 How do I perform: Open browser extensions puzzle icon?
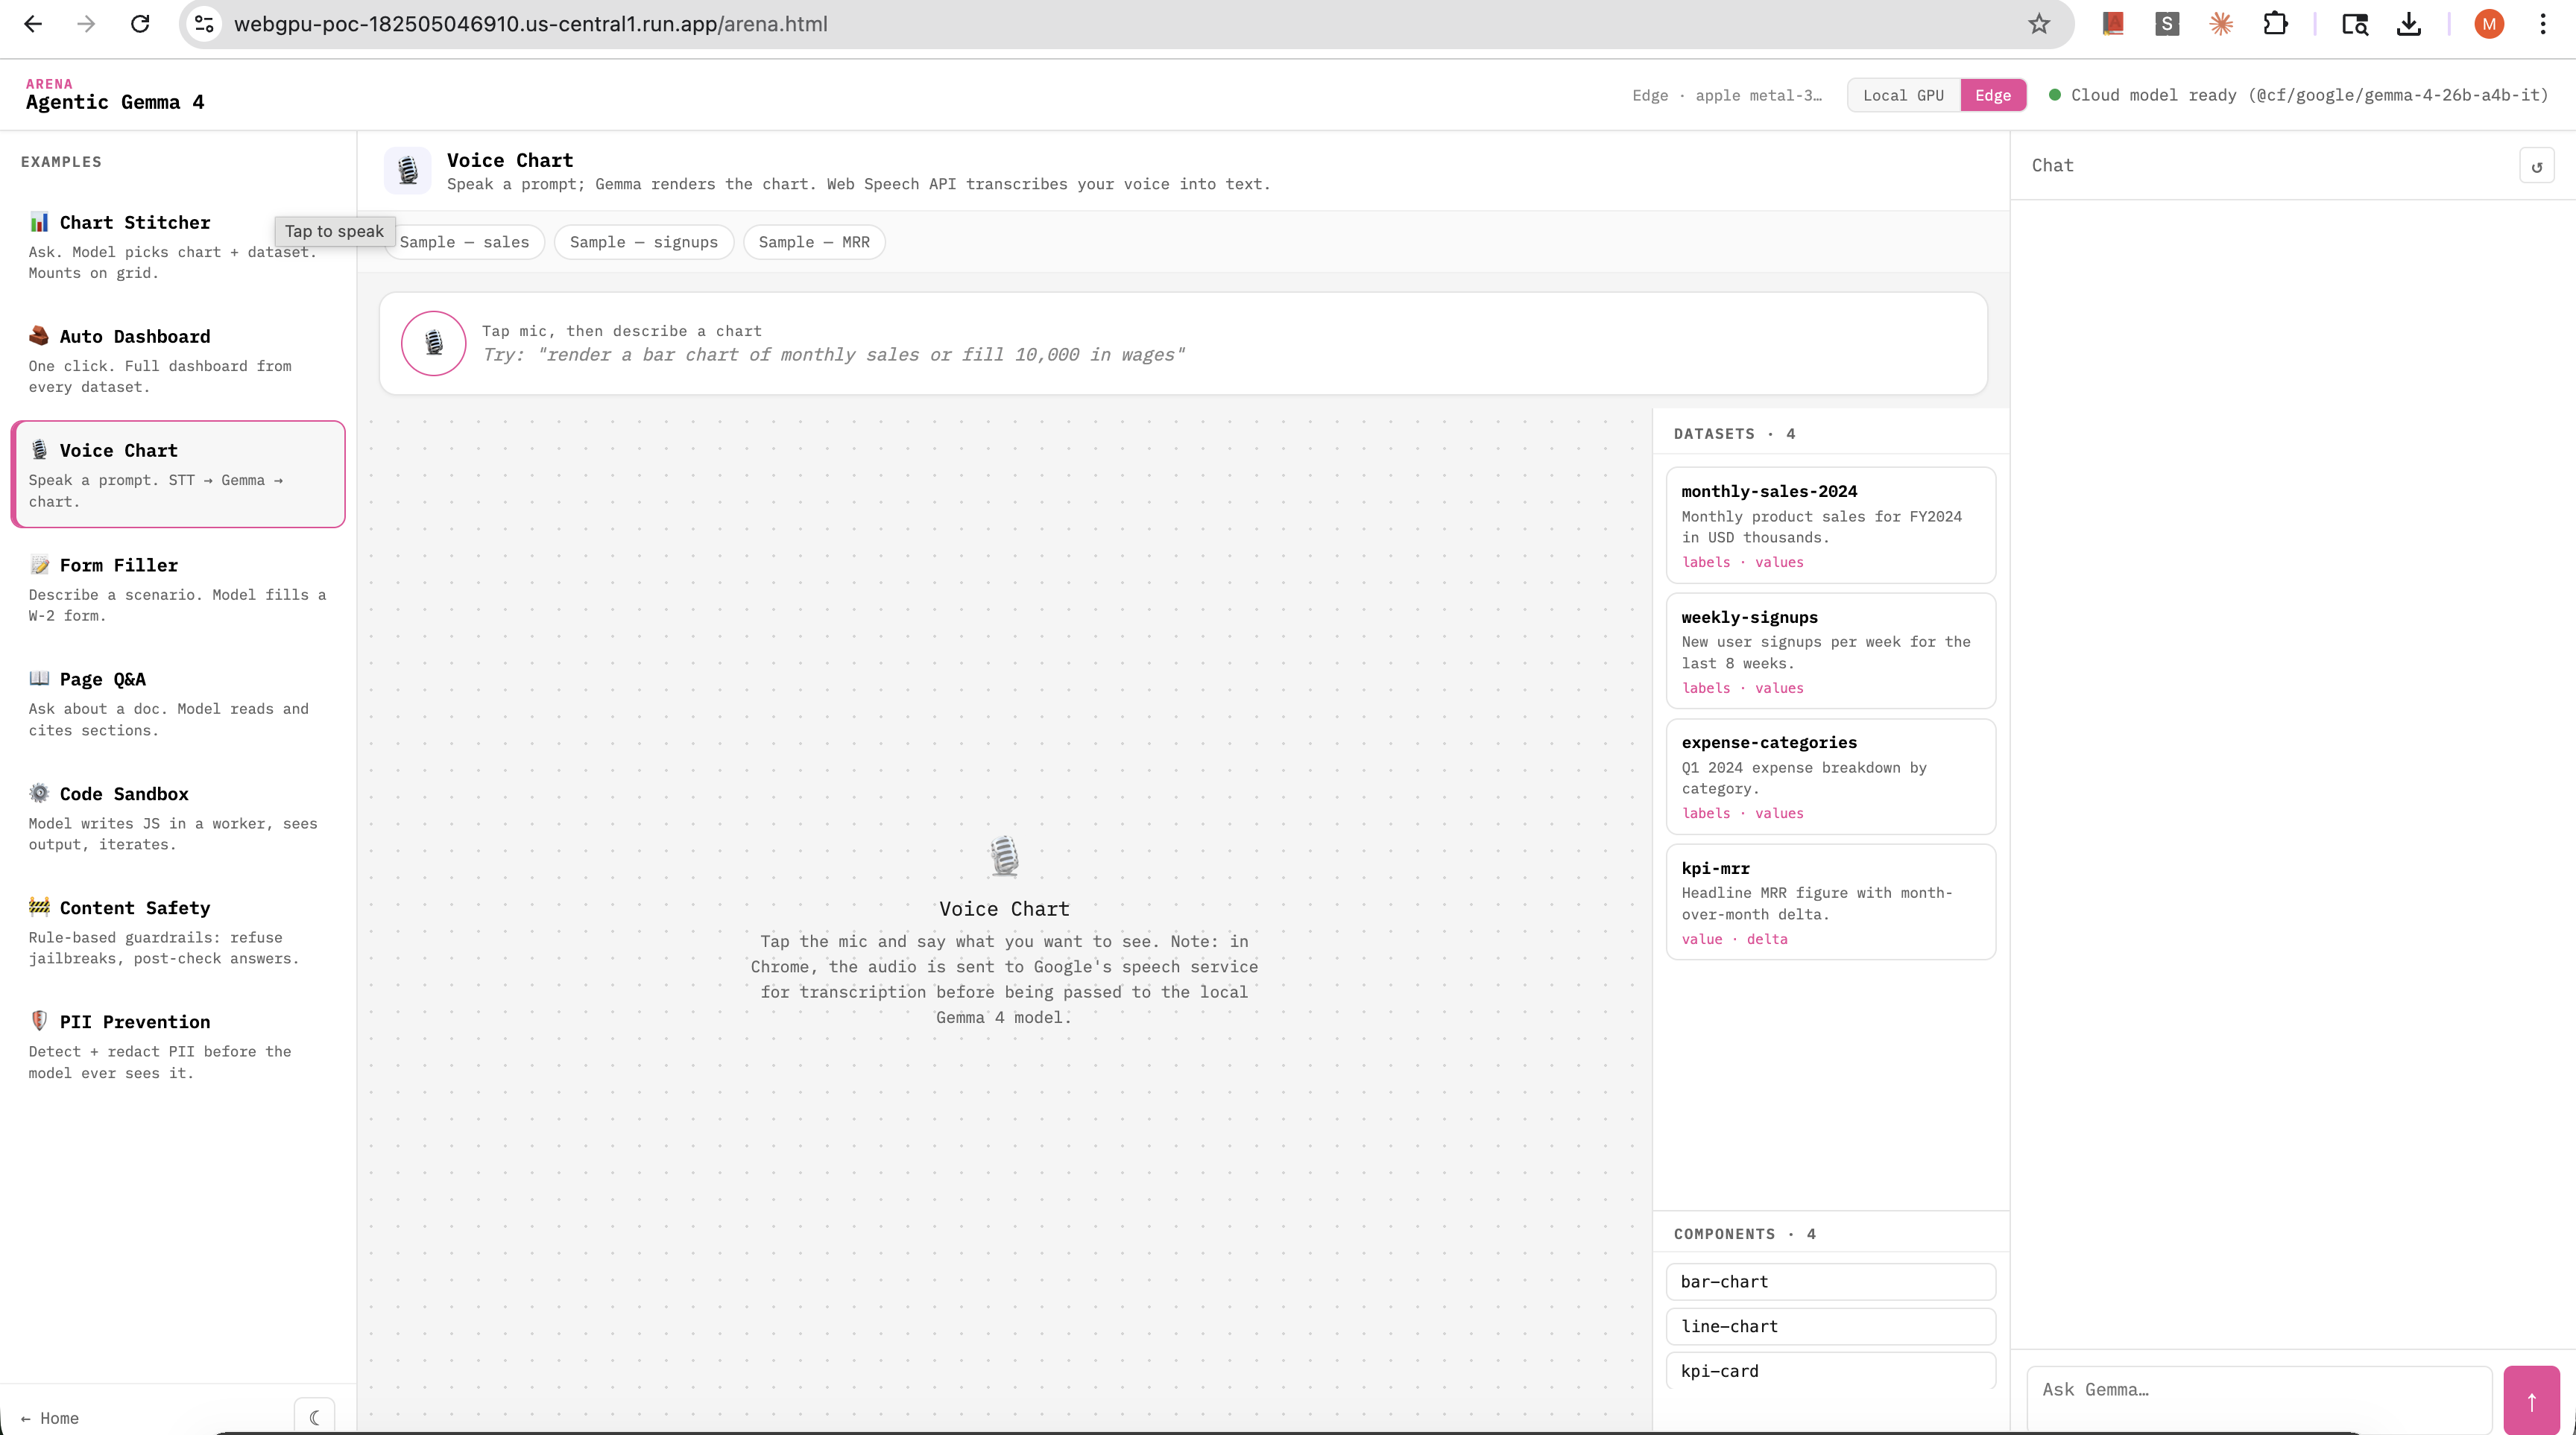2275,24
